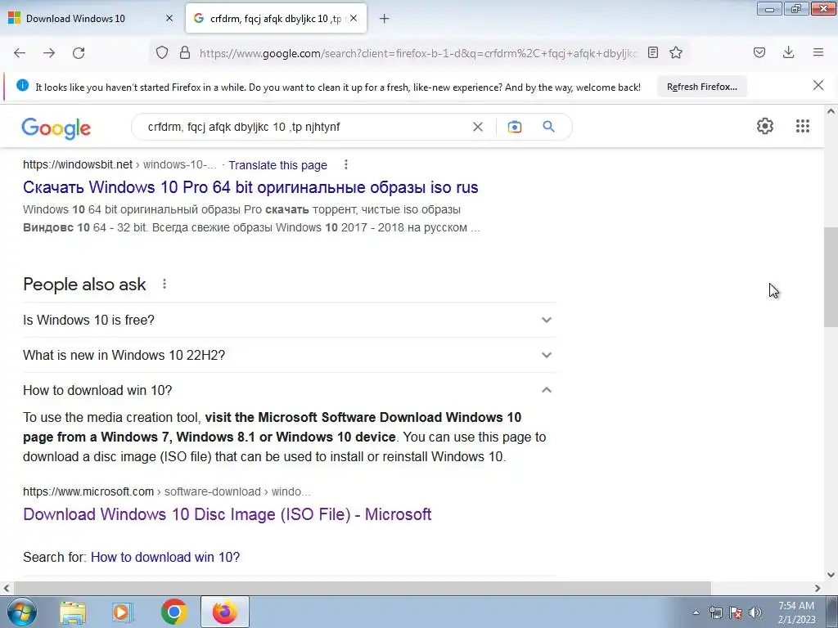Screen dimensions: 838x628
Task: Expand 'What is new in Windows 10 22H2?'
Action: point(290,355)
